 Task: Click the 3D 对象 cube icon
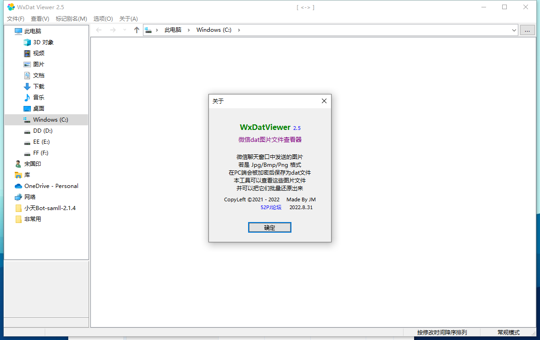tap(27, 42)
